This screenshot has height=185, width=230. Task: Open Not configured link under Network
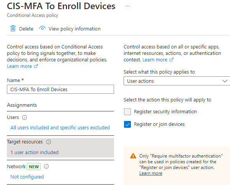(x=27, y=177)
